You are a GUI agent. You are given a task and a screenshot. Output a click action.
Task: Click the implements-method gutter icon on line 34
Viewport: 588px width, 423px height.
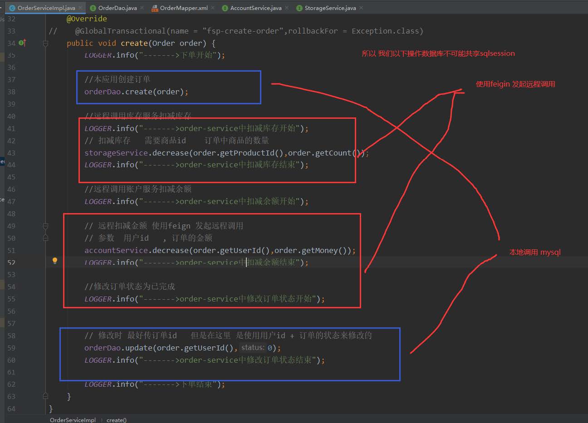(22, 43)
